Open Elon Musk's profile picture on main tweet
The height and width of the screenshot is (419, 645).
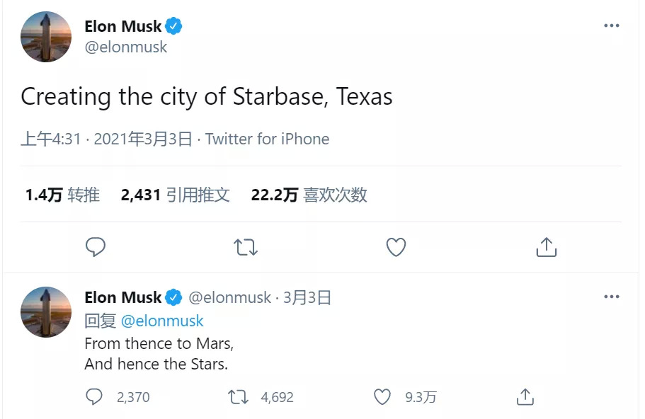click(46, 37)
